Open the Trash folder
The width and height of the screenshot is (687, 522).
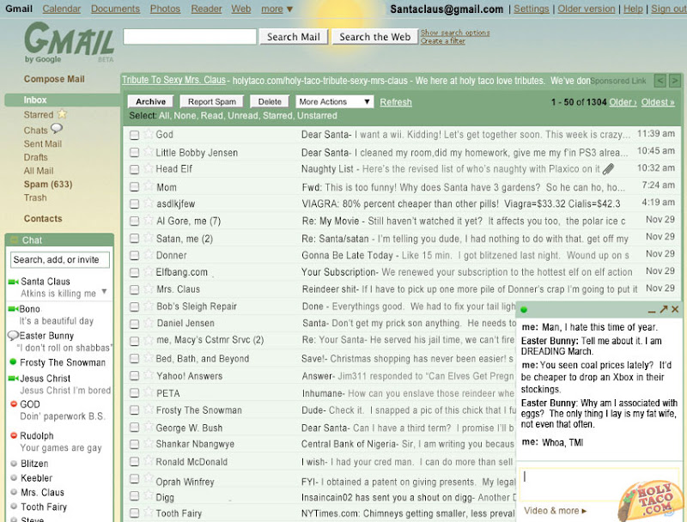(35, 197)
